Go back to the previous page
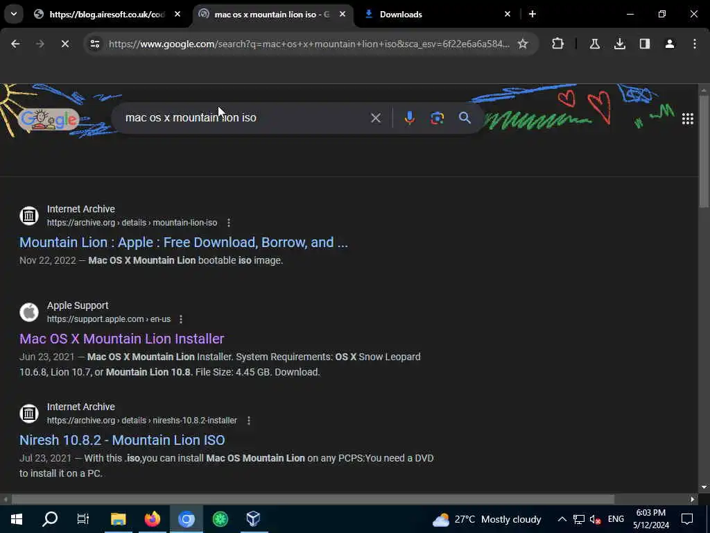The width and height of the screenshot is (710, 533). (x=15, y=44)
